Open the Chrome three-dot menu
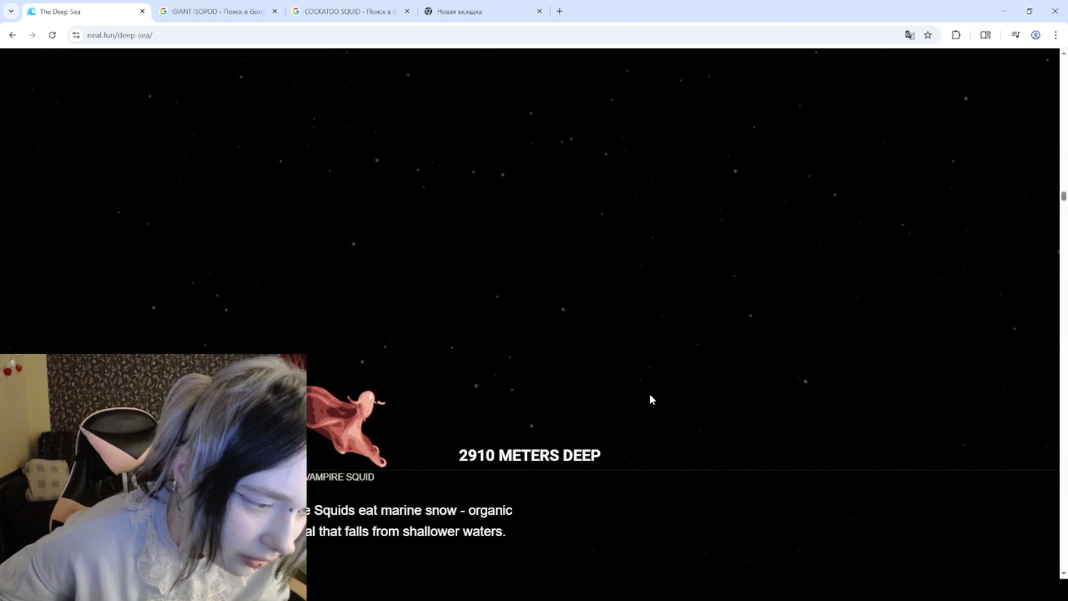The width and height of the screenshot is (1068, 601). point(1056,35)
